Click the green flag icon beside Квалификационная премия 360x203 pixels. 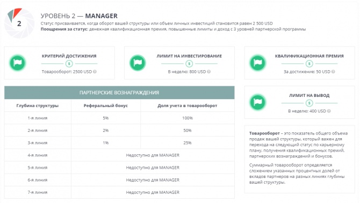click(257, 63)
